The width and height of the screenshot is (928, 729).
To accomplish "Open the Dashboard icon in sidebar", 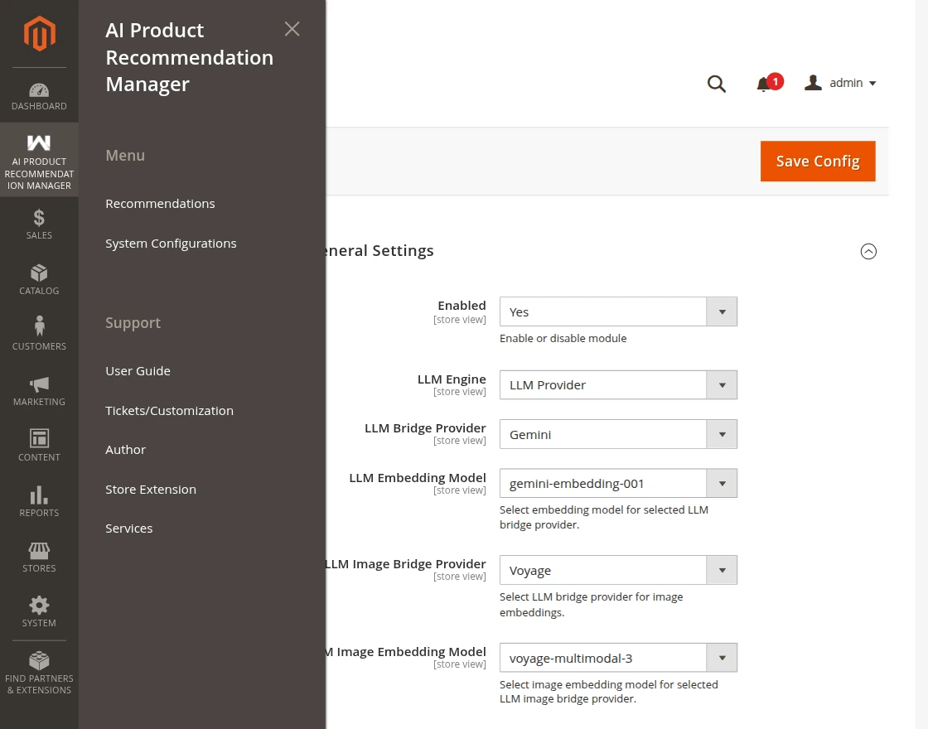I will [39, 90].
